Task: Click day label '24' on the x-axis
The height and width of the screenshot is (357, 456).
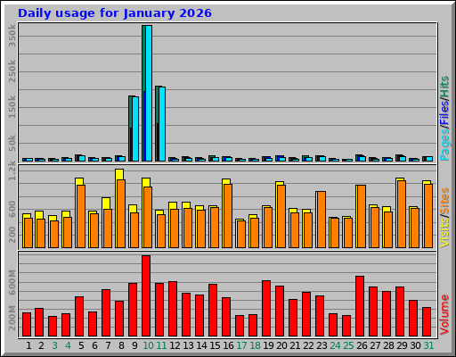Action: click(x=335, y=345)
